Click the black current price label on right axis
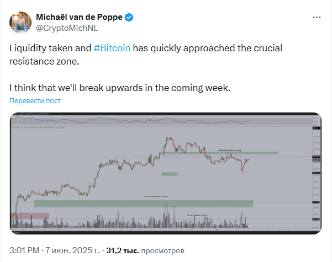Viewport: 332px width, 262px height. click(x=317, y=159)
